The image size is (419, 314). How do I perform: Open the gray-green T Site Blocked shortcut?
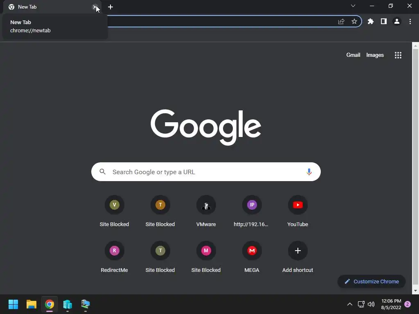click(160, 258)
